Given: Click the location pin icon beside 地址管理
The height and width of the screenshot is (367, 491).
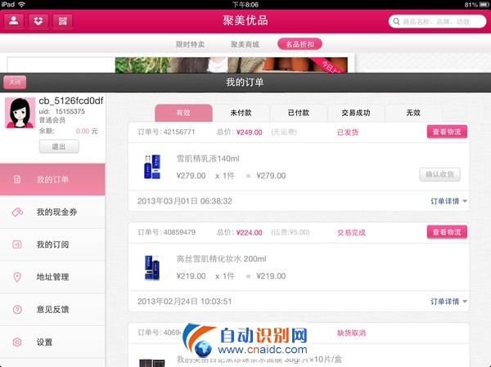Looking at the screenshot, I should pyautogui.click(x=17, y=277).
